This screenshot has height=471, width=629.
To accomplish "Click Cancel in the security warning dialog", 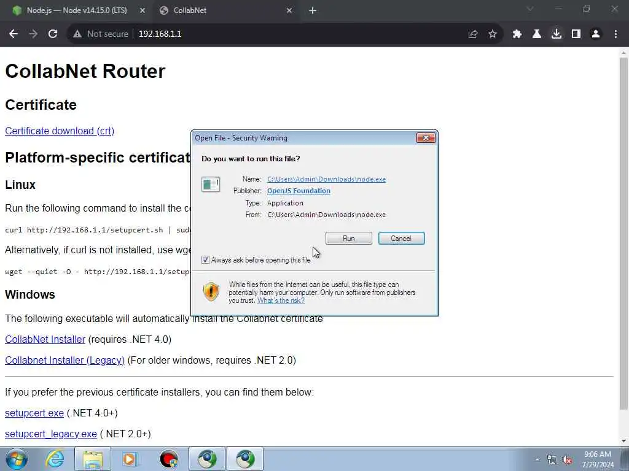I will [x=401, y=239].
